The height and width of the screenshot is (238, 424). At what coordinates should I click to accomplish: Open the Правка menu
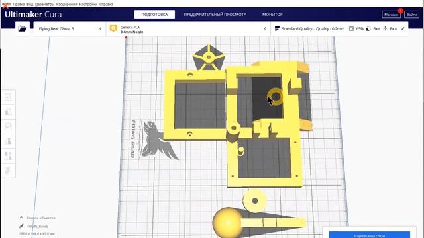pyautogui.click(x=19, y=5)
